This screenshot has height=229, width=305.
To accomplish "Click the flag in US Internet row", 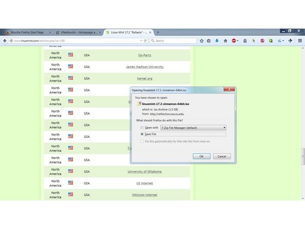I will tap(71, 183).
